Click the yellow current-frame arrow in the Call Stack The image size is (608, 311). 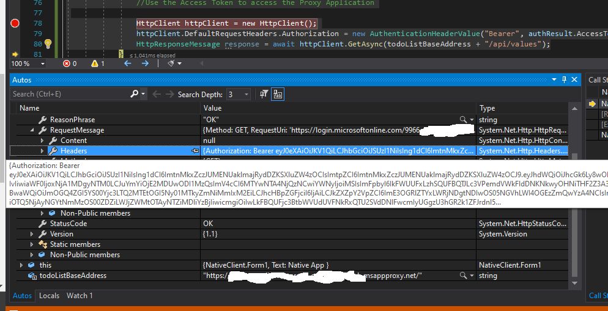click(x=592, y=103)
